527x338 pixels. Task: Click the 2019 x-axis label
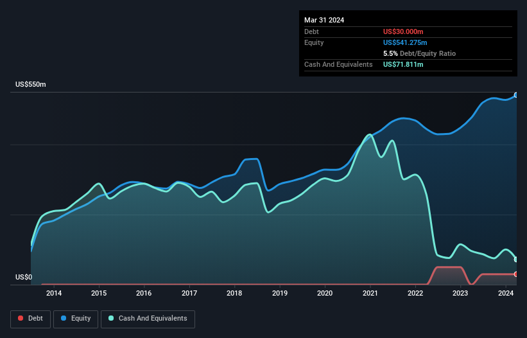tap(280, 293)
